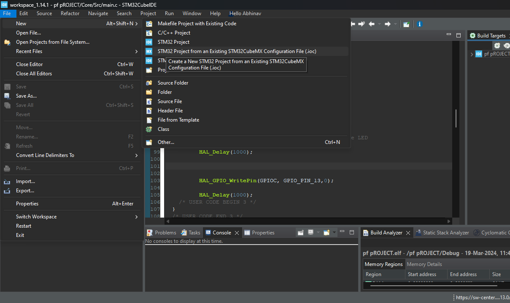
Task: Click Pin Editor toolbar icon
Action: (x=406, y=24)
